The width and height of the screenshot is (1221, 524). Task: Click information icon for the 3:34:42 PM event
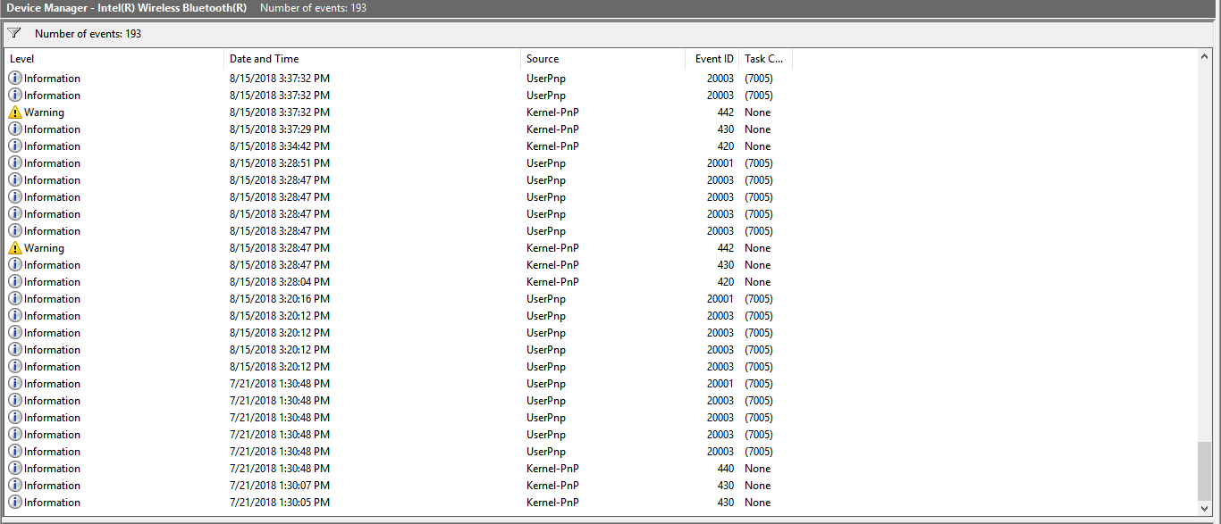(15, 146)
